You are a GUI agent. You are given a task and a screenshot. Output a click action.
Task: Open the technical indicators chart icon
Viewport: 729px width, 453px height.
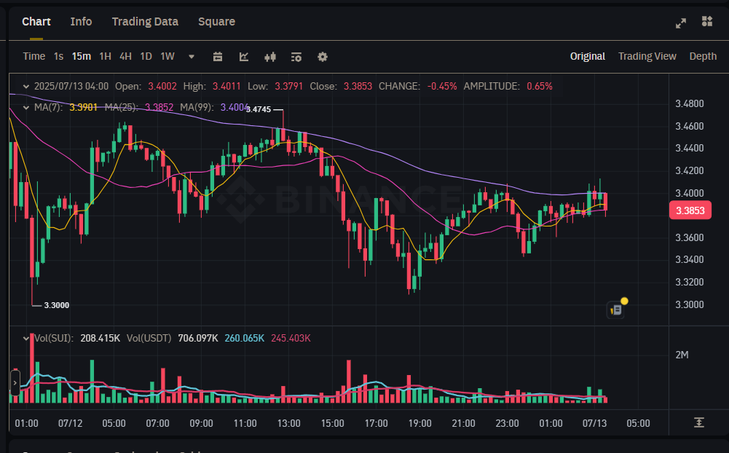click(x=244, y=57)
